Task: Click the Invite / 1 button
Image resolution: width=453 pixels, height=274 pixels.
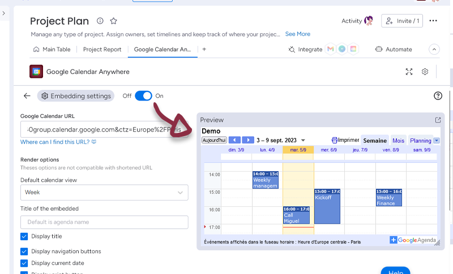Action: pos(402,21)
